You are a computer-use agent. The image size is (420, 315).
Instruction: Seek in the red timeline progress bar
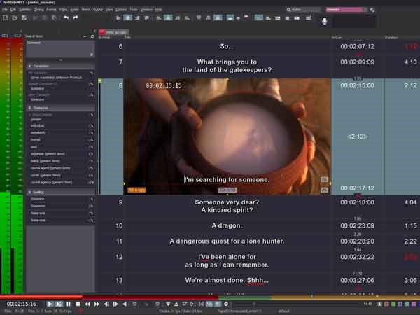[109, 297]
